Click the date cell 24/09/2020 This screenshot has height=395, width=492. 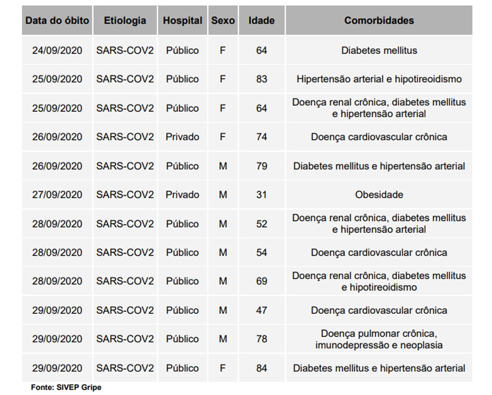[x=57, y=50]
